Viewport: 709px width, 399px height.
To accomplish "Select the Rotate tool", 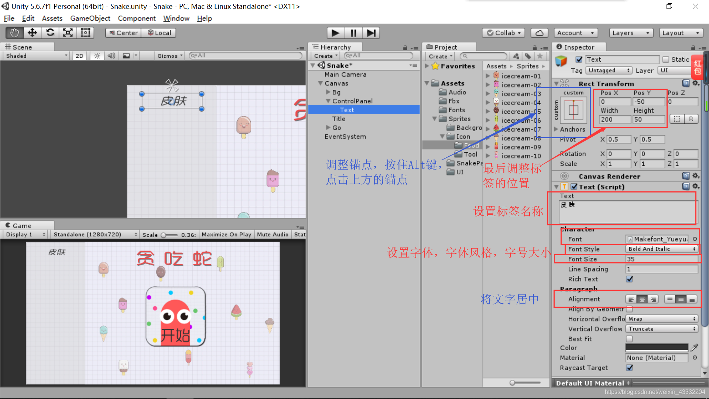I will [50, 33].
